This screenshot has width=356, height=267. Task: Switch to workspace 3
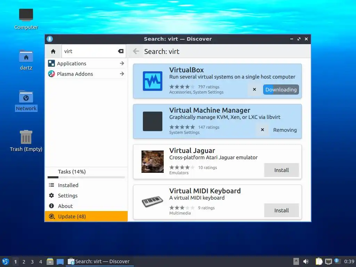point(32,262)
